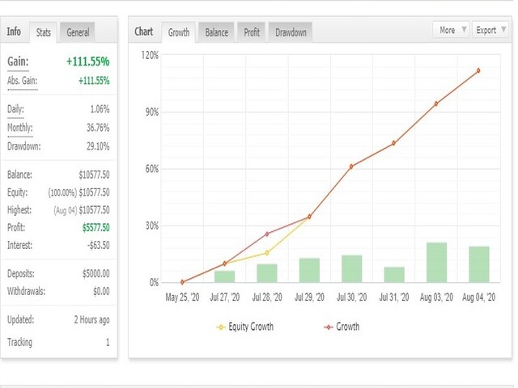
Task: Click the 1.06% daily value
Action: [100, 109]
